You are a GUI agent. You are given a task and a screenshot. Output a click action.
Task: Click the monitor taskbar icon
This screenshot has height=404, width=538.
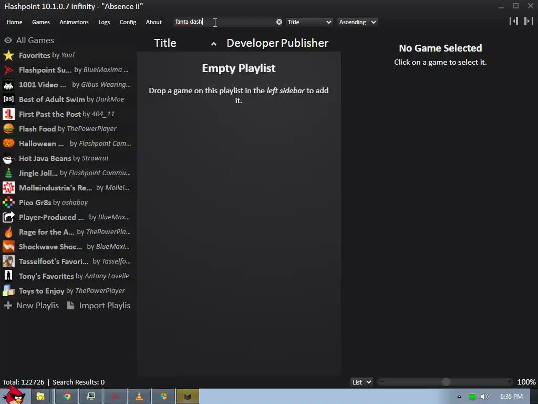[x=91, y=397]
